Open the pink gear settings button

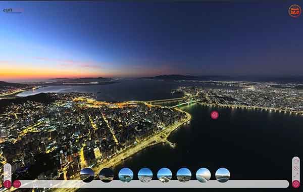(x=296, y=184)
